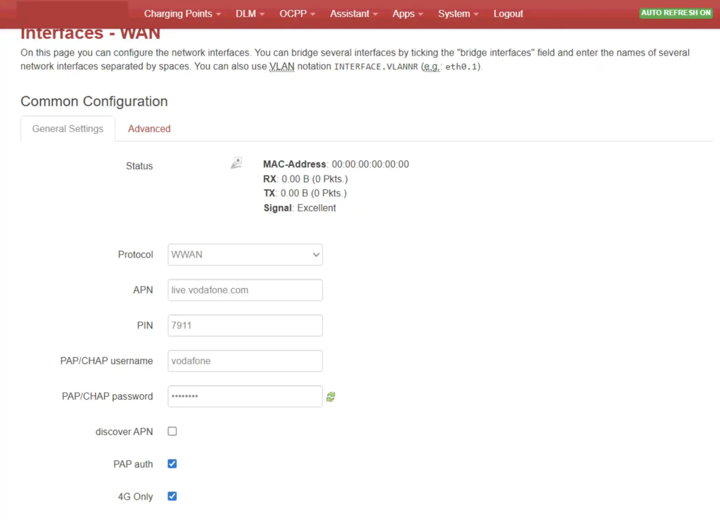Open the DLM dropdown menu

tap(250, 14)
